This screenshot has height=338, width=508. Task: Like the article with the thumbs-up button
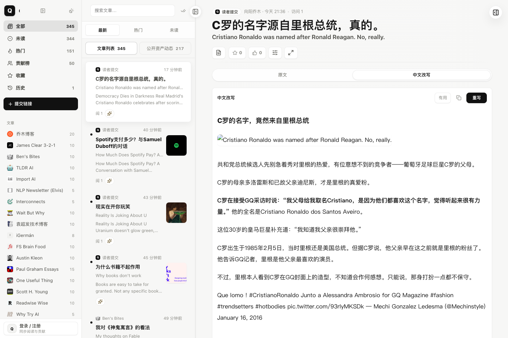click(257, 53)
